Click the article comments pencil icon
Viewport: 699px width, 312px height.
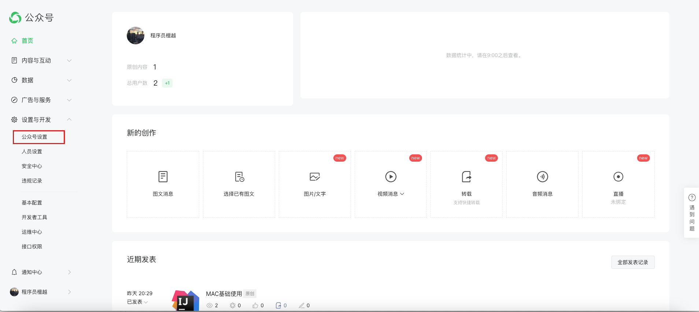[302, 305]
